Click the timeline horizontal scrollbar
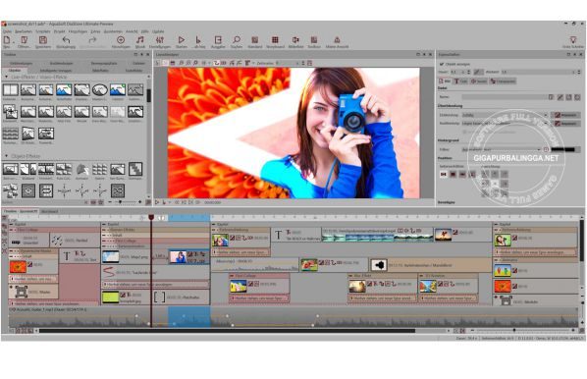 [227, 331]
